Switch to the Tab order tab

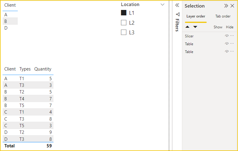pyautogui.click(x=223, y=16)
